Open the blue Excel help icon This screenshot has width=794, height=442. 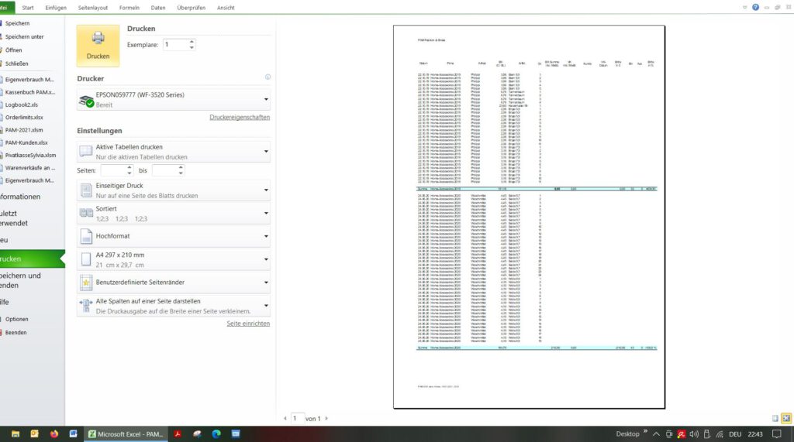pos(755,7)
